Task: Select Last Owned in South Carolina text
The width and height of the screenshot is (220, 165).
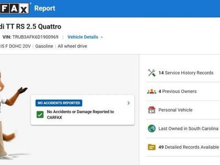Action: coord(188,128)
